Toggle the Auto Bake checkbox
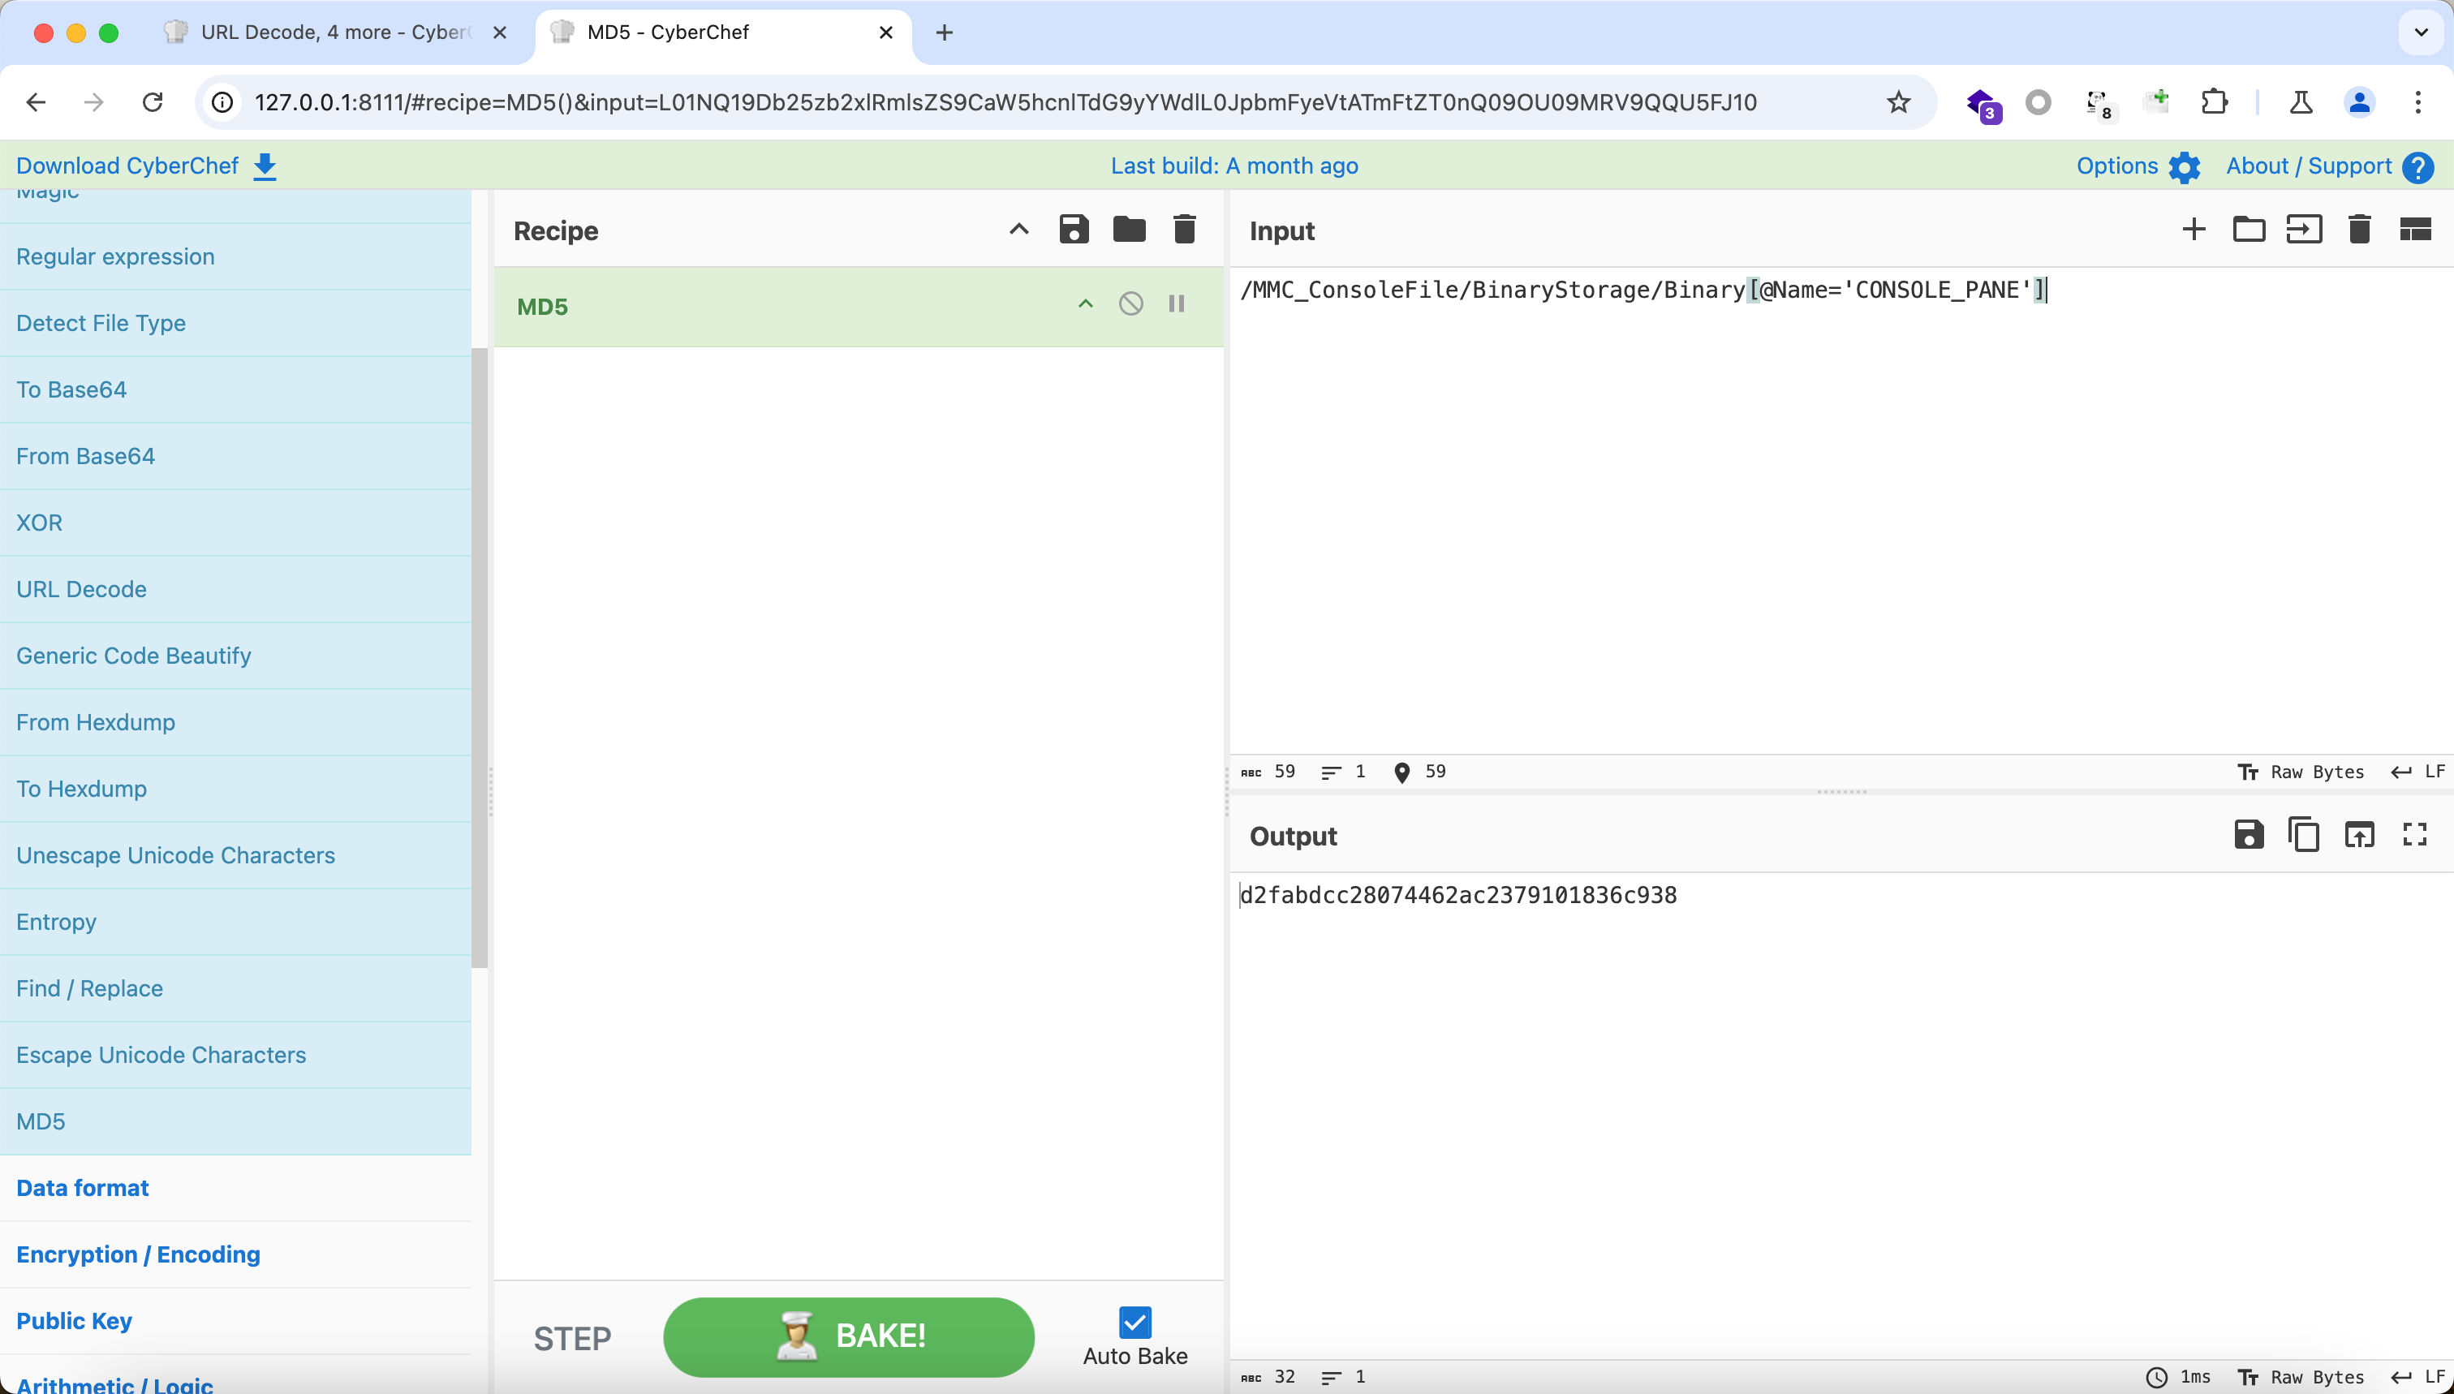This screenshot has width=2454, height=1394. coord(1134,1323)
